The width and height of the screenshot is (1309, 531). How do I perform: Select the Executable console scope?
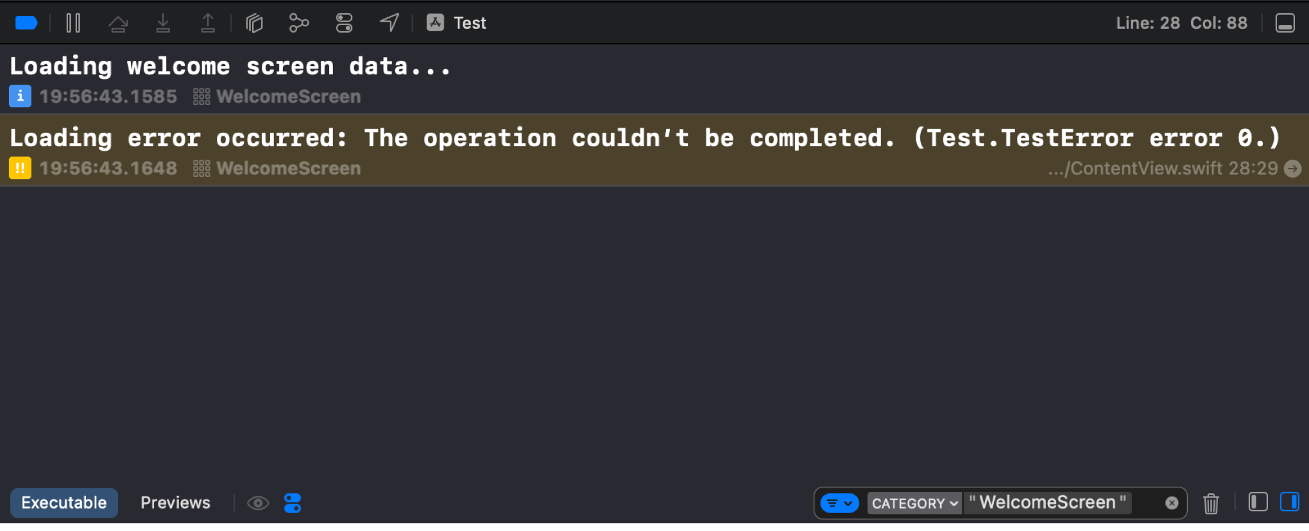point(64,503)
